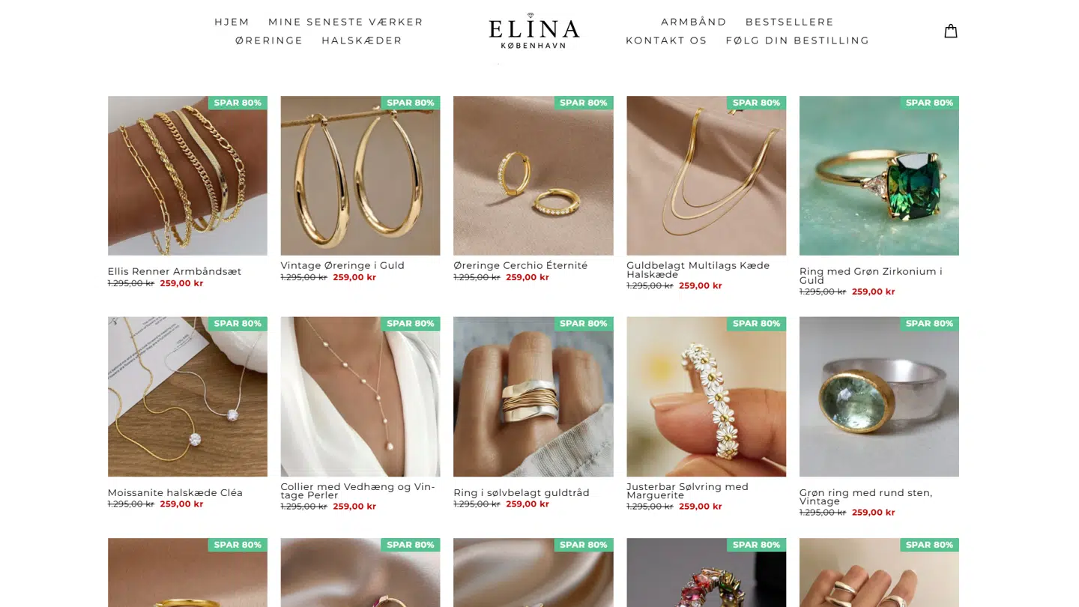Click the Guldbelagt Multilags Kæde Halskæde title

[698, 270]
